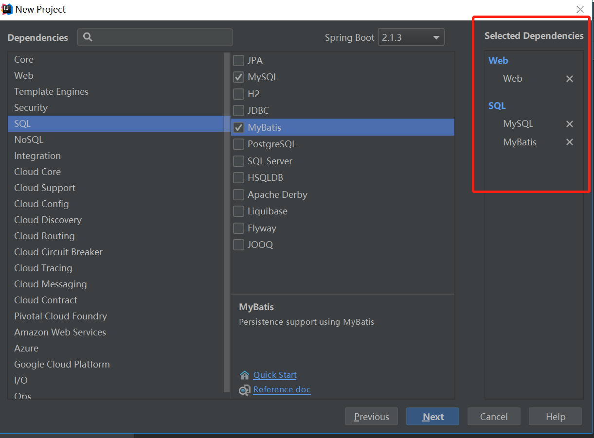Tick the JOOQ checkbox
The width and height of the screenshot is (594, 438).
pos(239,245)
